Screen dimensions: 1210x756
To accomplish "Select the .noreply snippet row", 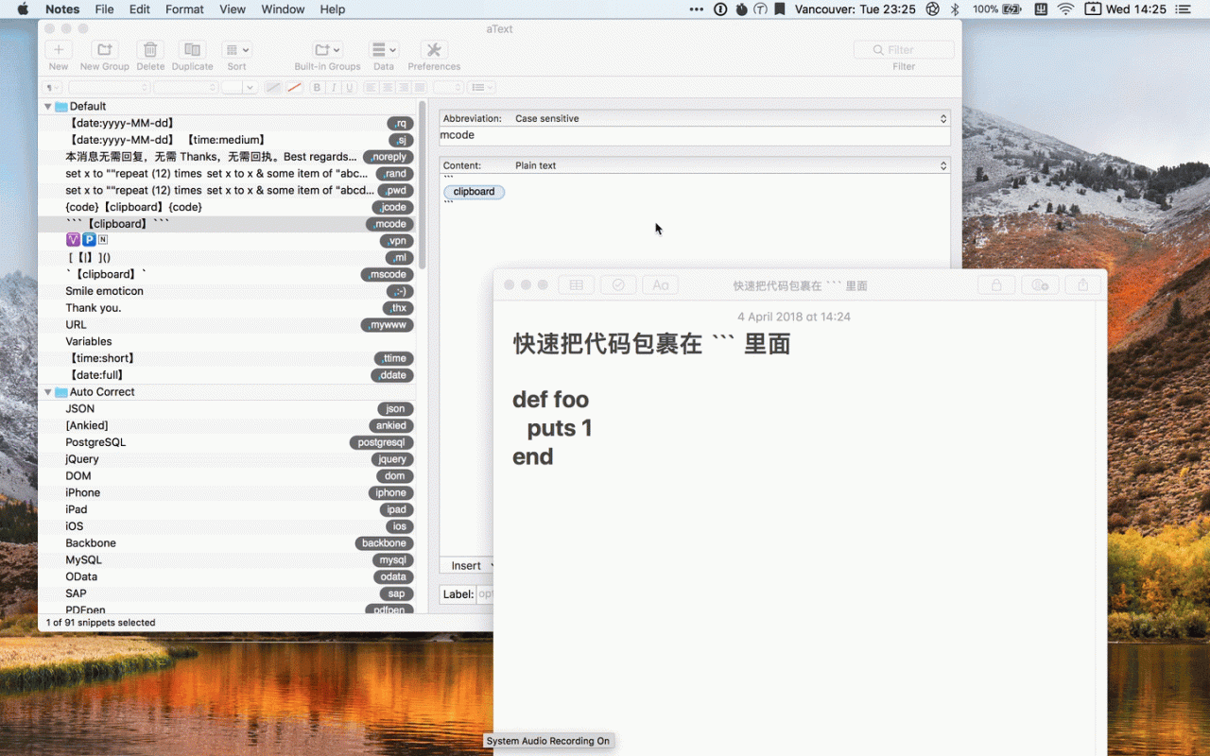I will [x=227, y=157].
